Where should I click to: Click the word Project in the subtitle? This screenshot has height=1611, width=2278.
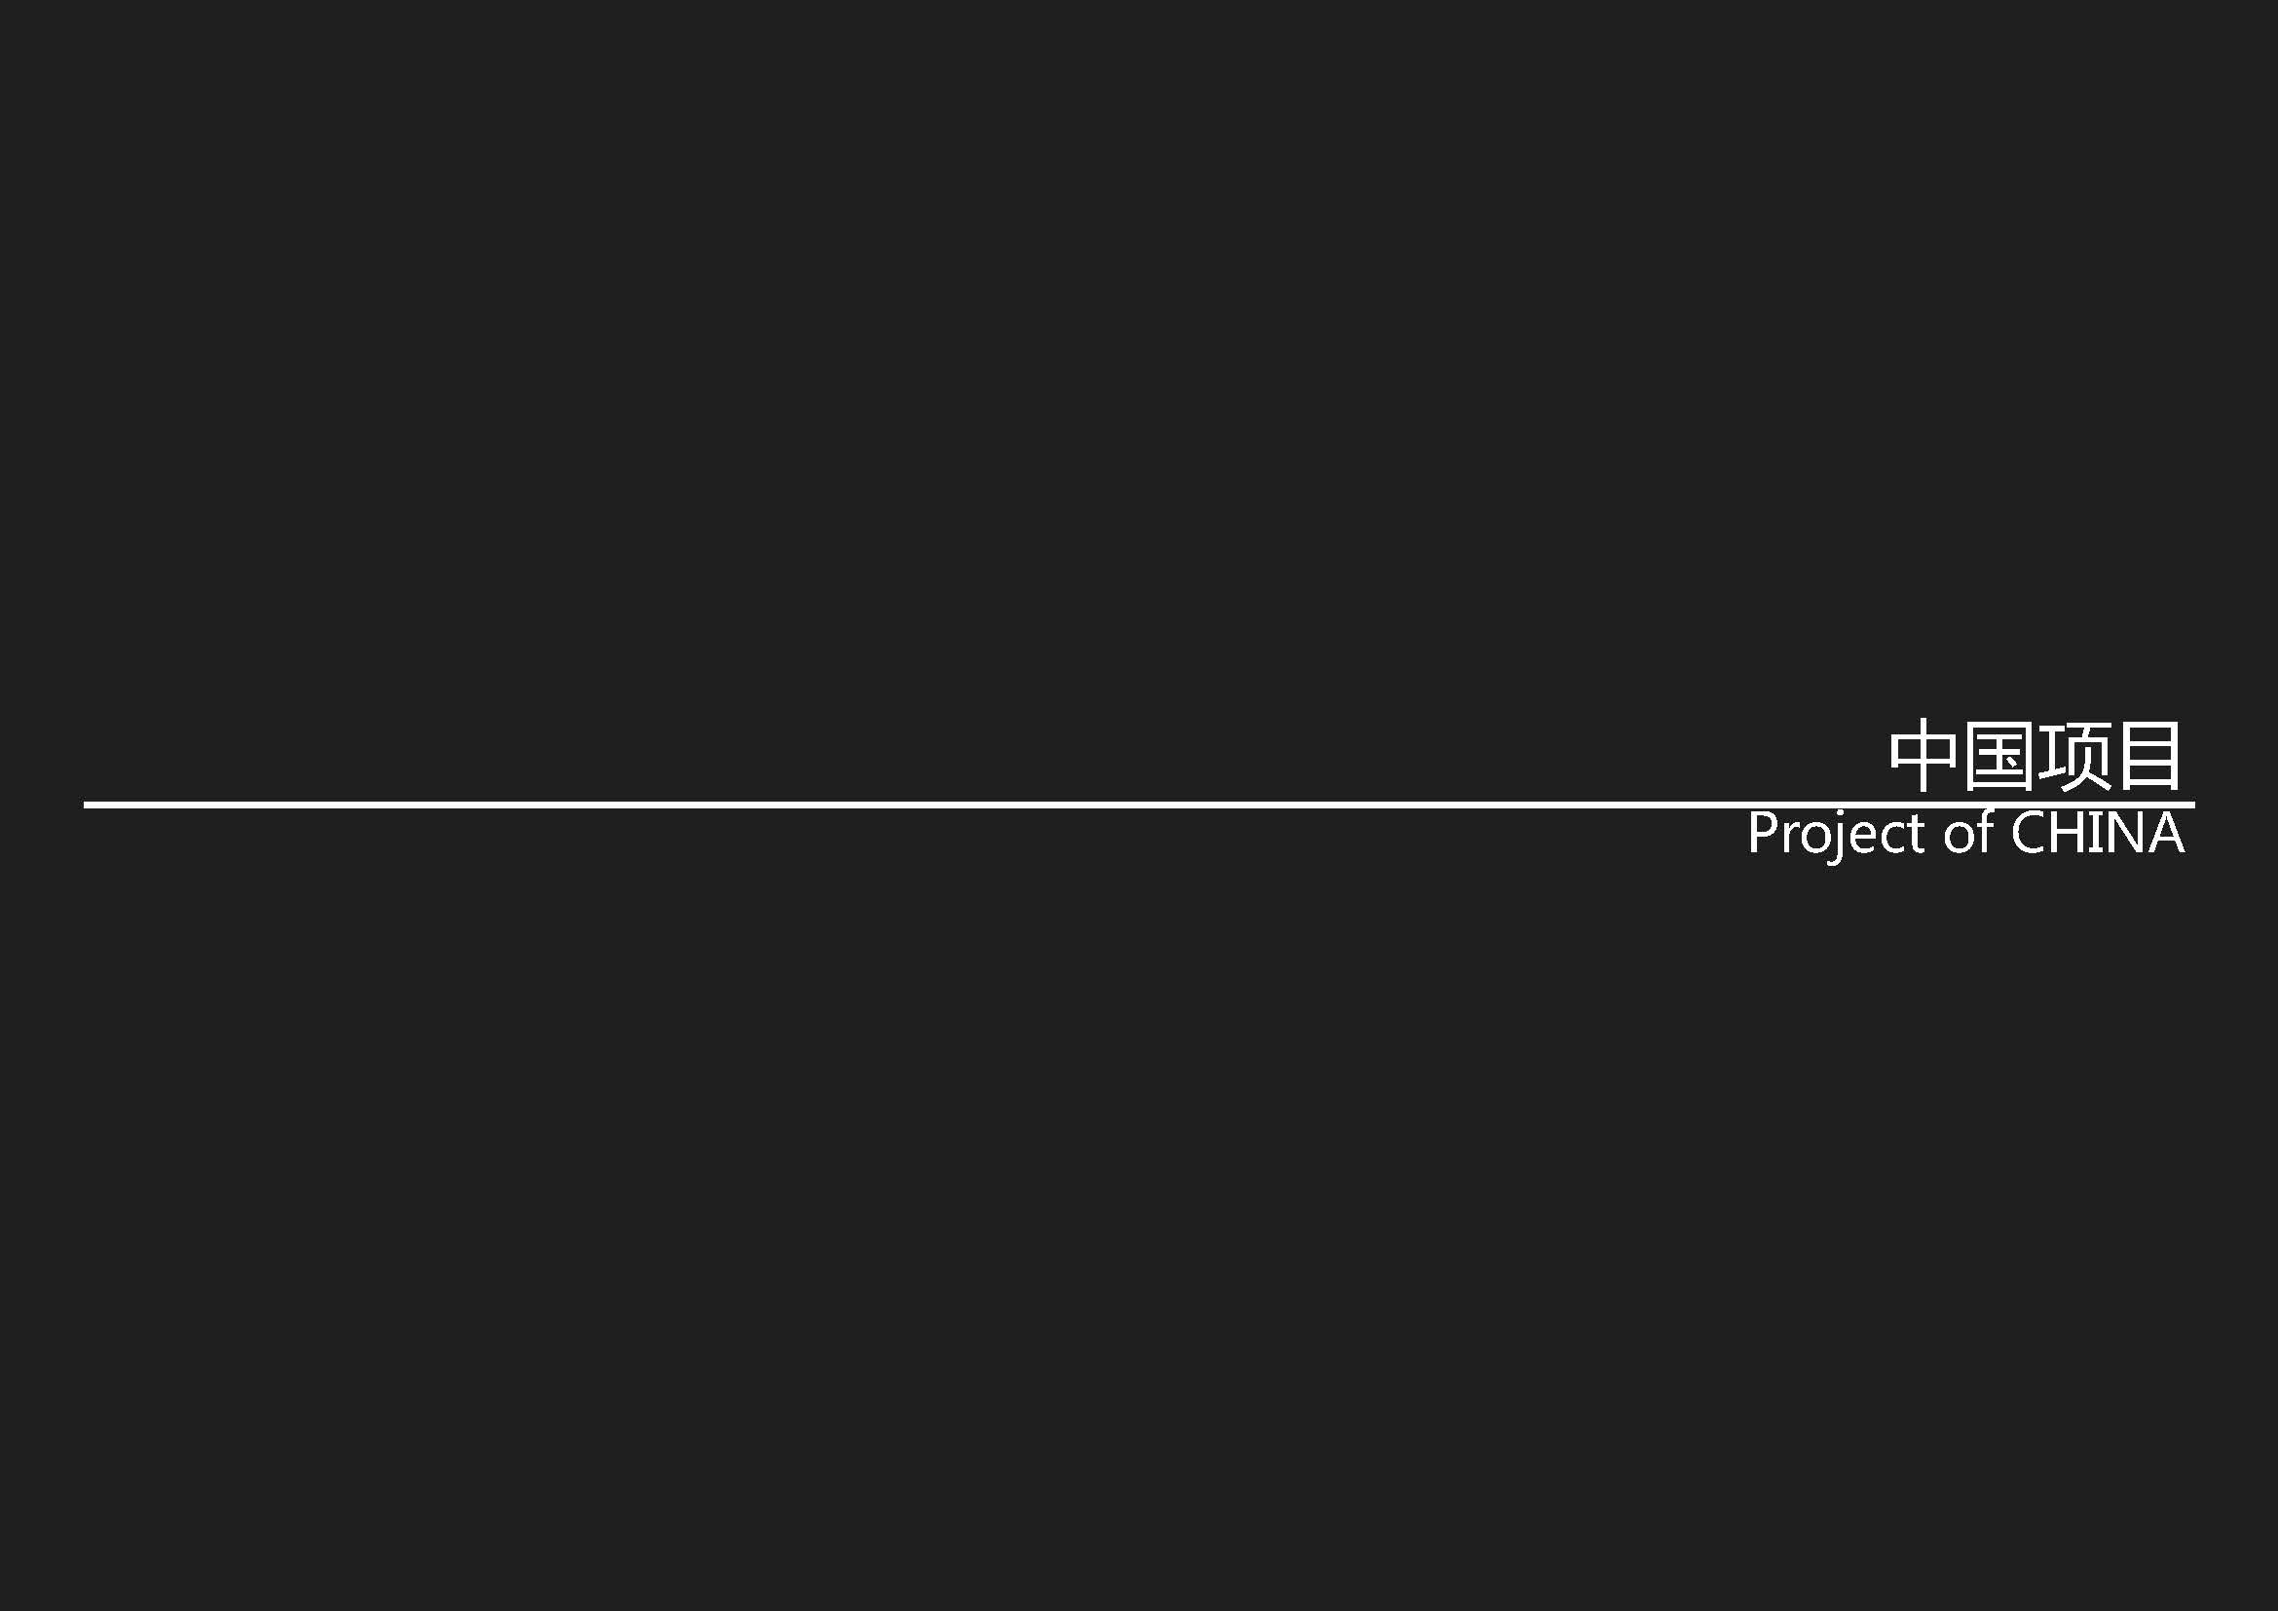(1837, 837)
